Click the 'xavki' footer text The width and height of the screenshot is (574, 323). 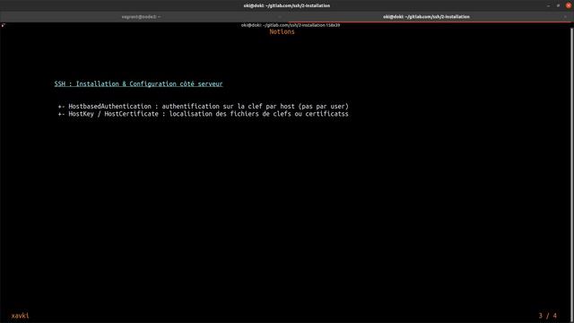tap(20, 316)
